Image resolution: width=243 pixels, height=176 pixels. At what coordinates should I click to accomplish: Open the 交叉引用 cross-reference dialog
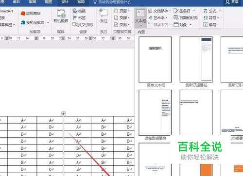[x=83, y=25]
